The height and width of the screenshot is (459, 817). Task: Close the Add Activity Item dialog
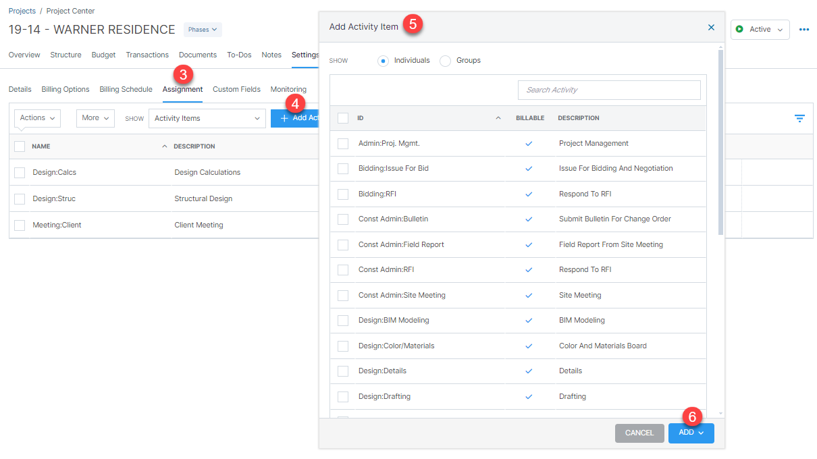[711, 27]
